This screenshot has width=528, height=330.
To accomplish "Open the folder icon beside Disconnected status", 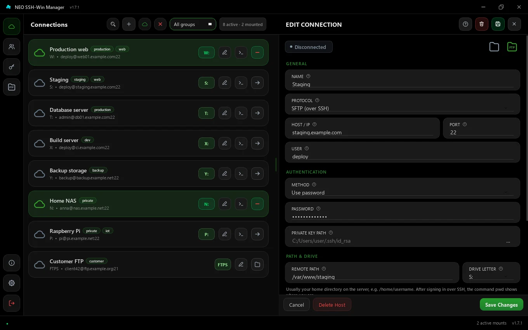I will [x=494, y=47].
